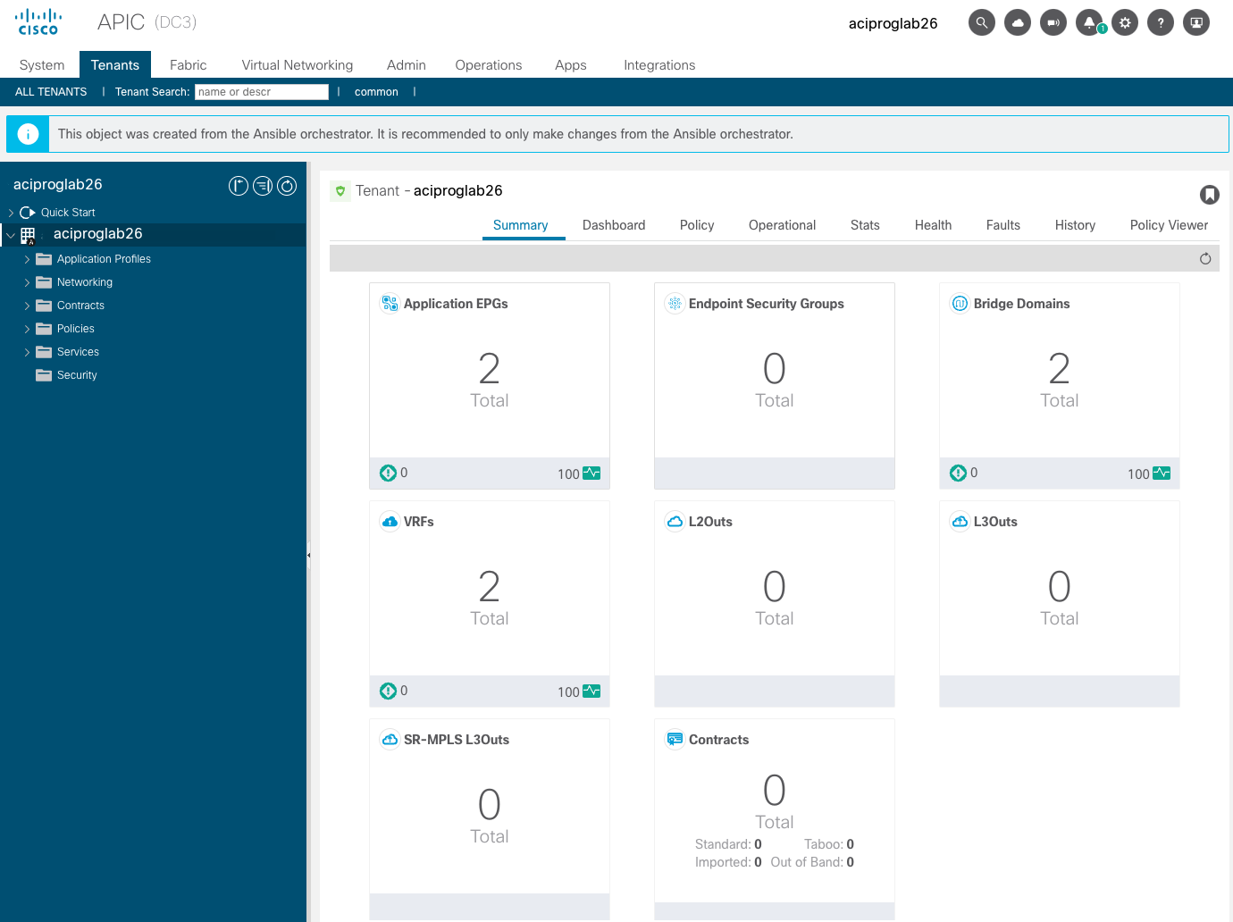1233x922 pixels.
Task: Expand the Application Profiles folder
Action: [x=27, y=260]
